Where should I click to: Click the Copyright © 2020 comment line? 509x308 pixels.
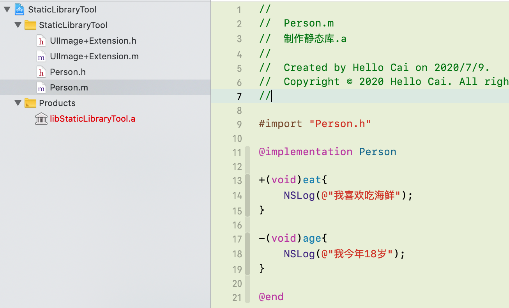tap(384, 81)
